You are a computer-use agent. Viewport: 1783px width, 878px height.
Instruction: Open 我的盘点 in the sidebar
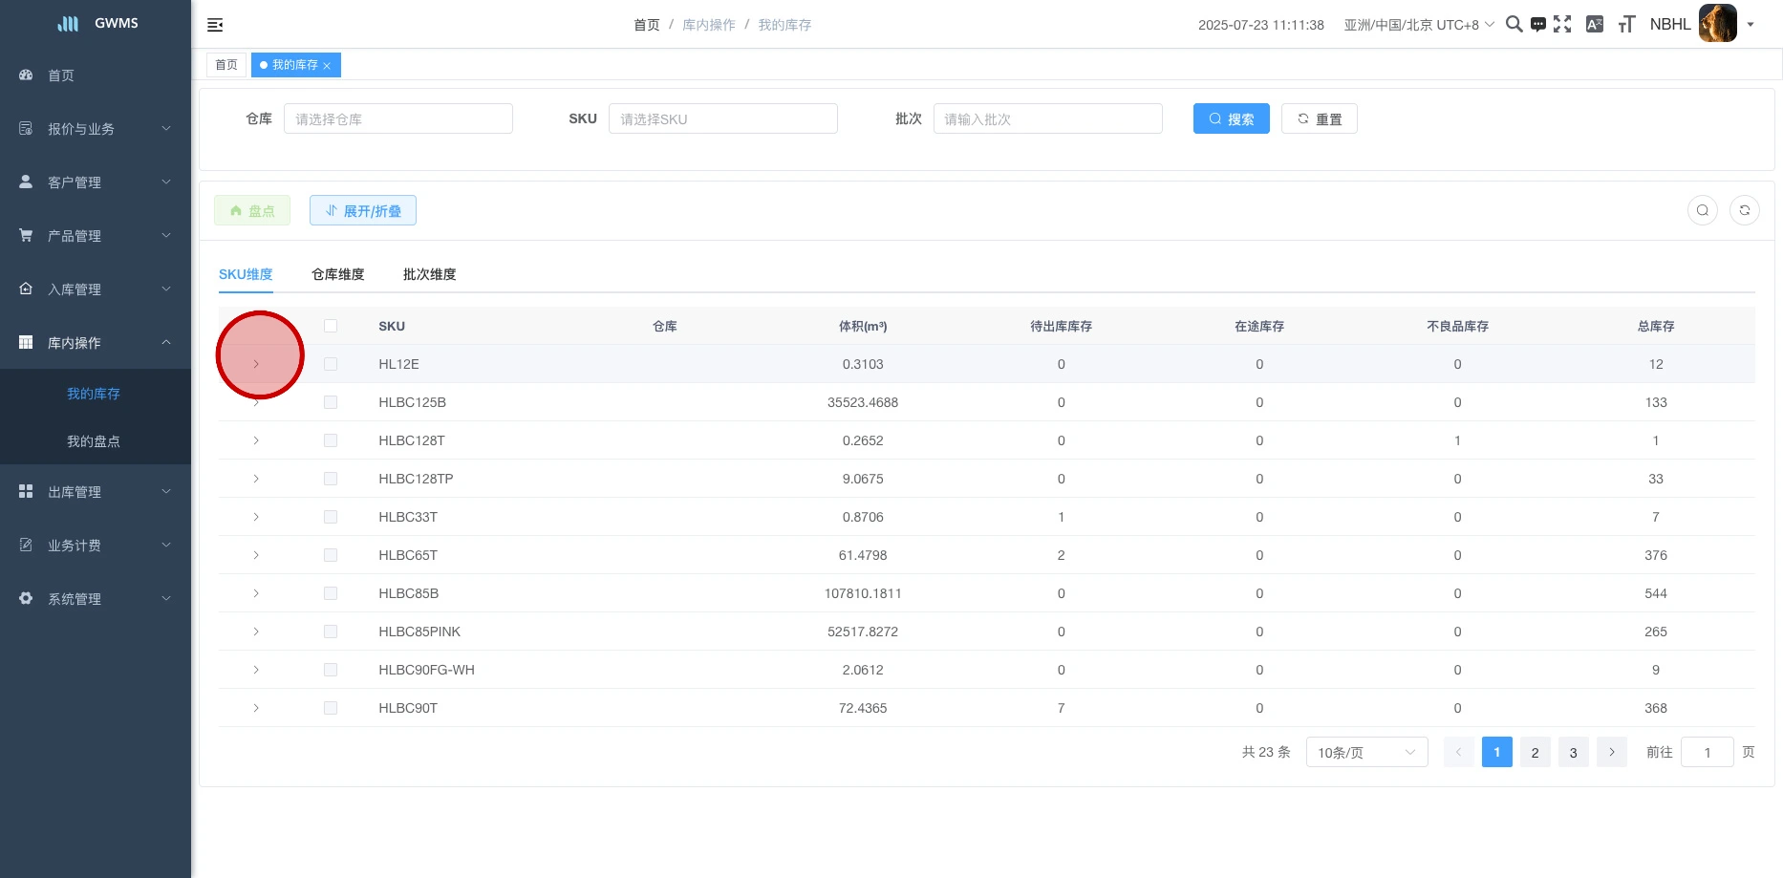pos(94,441)
